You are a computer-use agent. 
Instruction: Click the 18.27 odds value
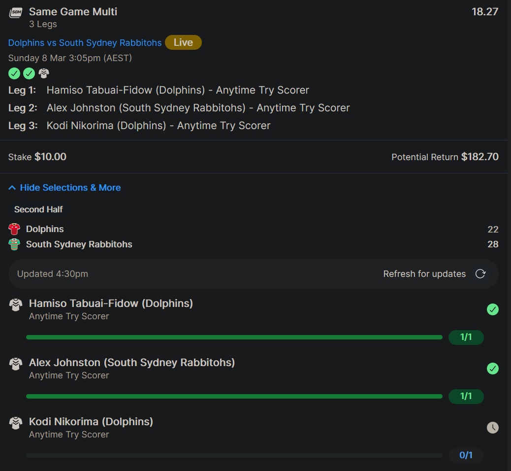pyautogui.click(x=484, y=12)
